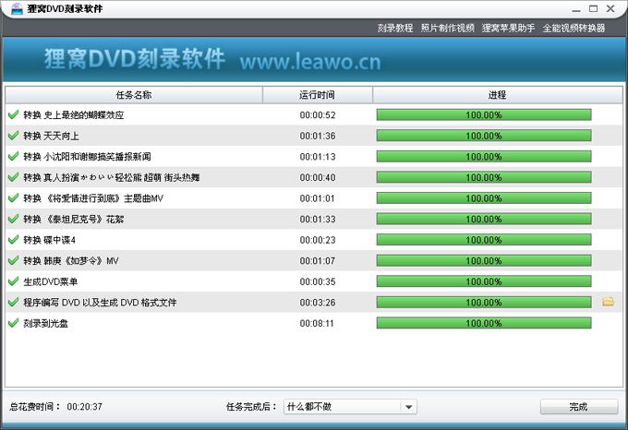This screenshot has height=430, width=628.
Task: Open the 全能视频转换器 link
Action: point(574,28)
